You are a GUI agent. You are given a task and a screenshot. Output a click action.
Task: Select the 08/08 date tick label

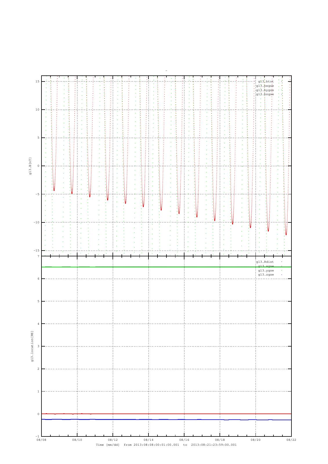pyautogui.click(x=41, y=440)
